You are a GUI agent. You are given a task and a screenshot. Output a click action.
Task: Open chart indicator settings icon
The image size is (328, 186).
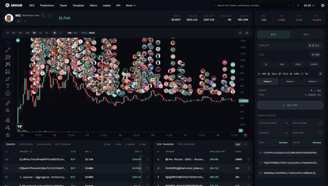pos(240,33)
